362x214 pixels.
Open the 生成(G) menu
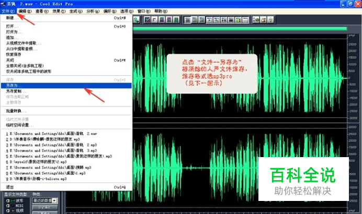click(76, 11)
